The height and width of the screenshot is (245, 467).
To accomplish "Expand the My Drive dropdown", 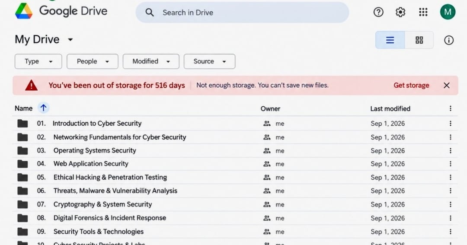I will tap(70, 40).
